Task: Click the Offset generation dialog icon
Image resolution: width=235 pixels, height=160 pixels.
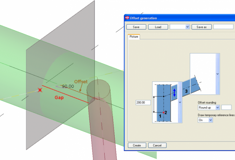Action: pos(127,18)
